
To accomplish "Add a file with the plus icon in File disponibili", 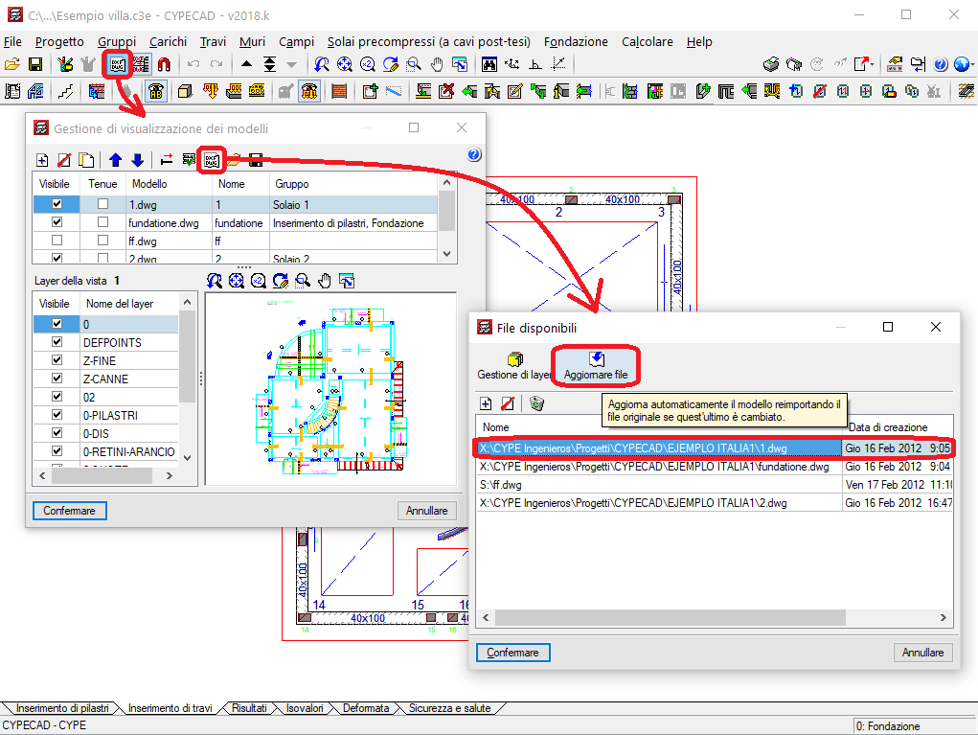I will pos(486,403).
